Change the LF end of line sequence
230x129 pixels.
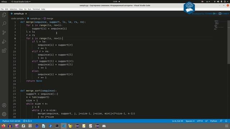[x=206, y=121]
